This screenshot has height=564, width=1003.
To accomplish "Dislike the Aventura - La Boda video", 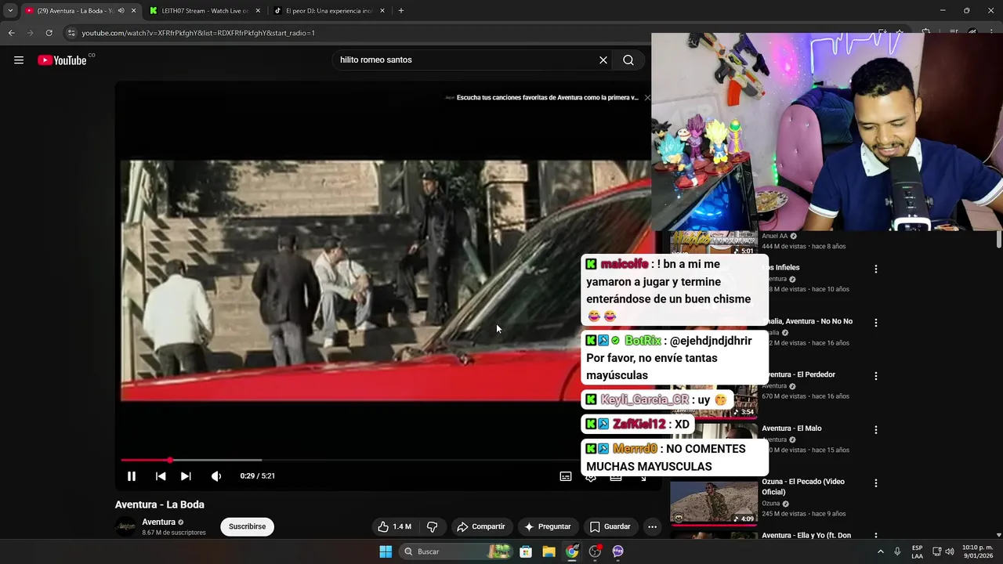I will 432,526.
